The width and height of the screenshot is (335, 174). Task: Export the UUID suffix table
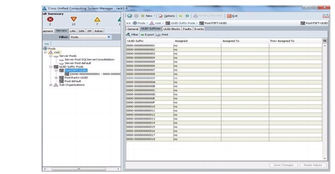click(x=148, y=35)
